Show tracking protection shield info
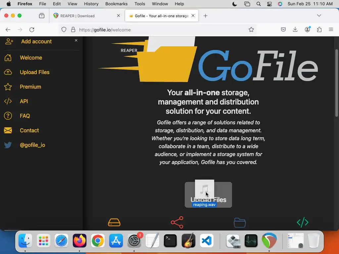 (64, 29)
